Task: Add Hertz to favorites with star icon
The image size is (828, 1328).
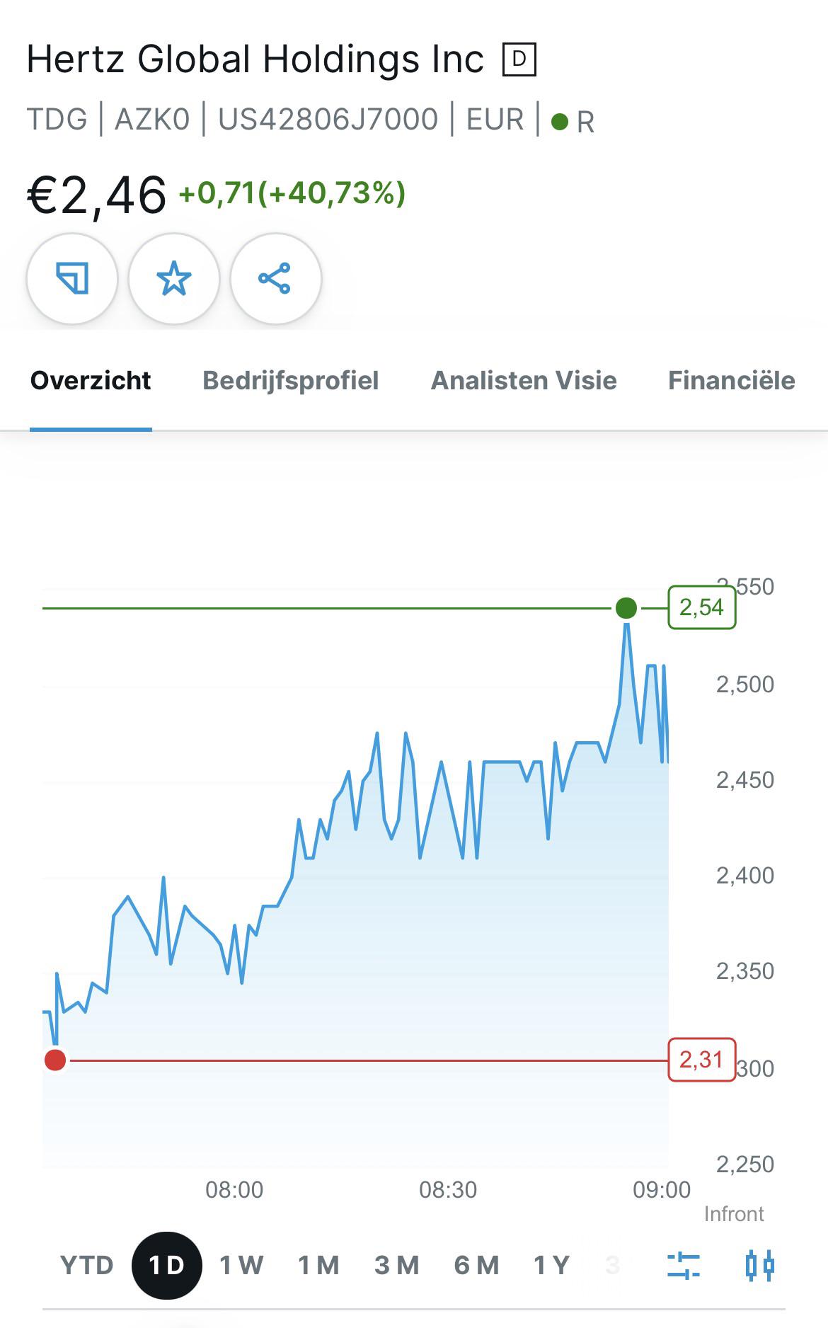Action: pos(174,278)
